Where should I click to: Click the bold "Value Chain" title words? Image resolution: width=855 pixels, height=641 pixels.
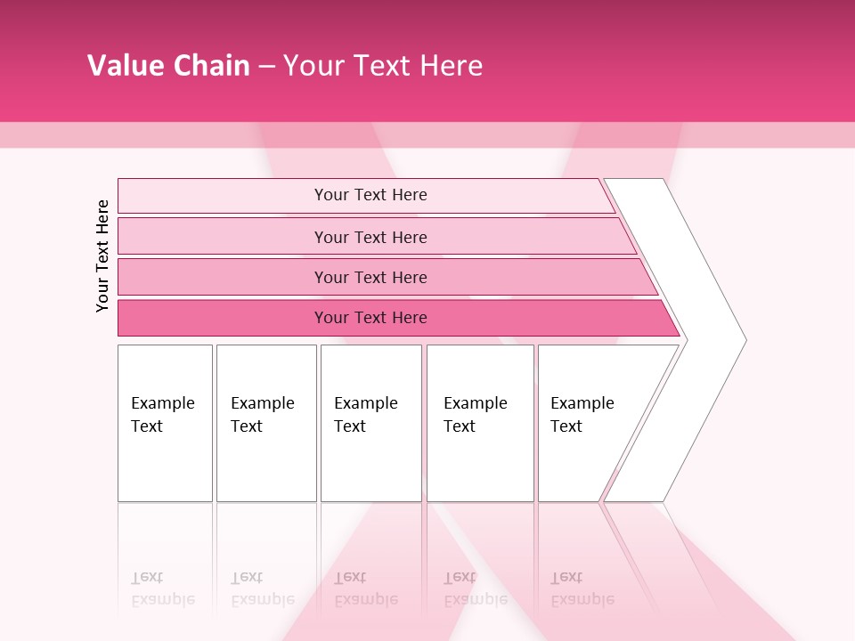tap(168, 66)
